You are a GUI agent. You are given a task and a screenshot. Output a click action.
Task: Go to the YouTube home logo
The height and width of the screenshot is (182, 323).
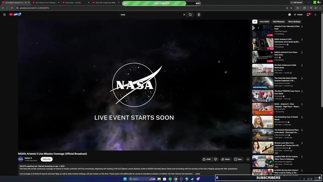point(15,14)
